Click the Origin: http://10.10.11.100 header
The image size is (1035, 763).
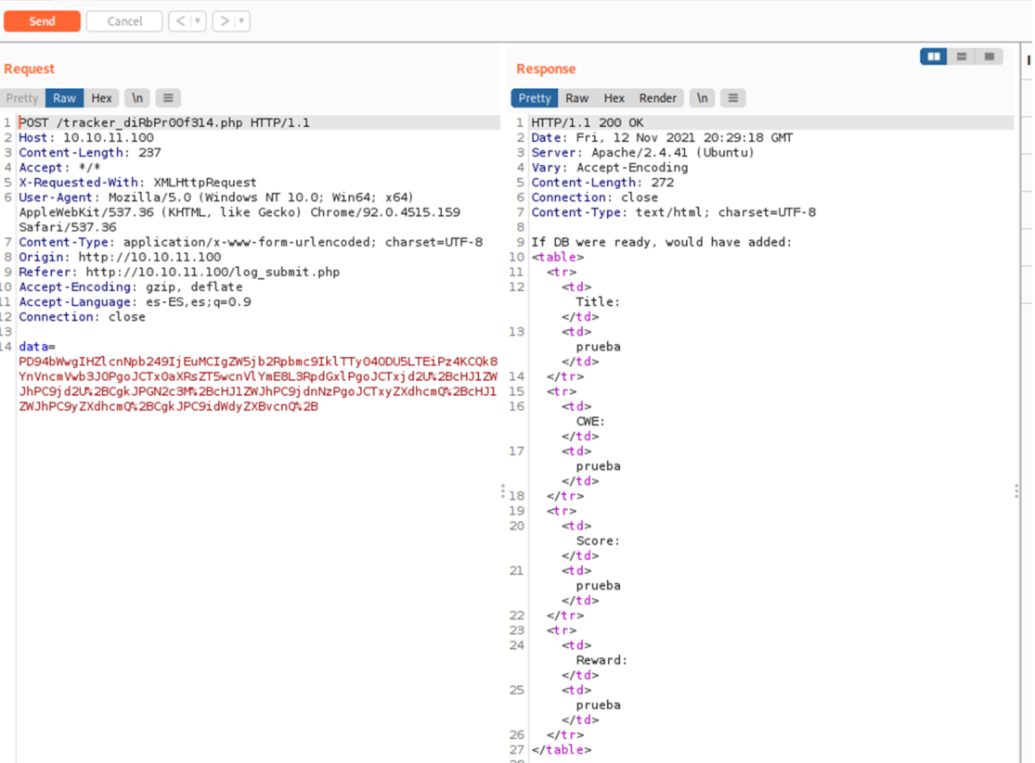pos(120,257)
